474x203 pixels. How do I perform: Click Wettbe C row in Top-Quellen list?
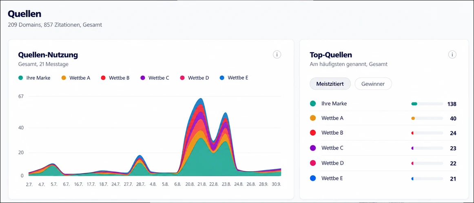tap(383, 148)
